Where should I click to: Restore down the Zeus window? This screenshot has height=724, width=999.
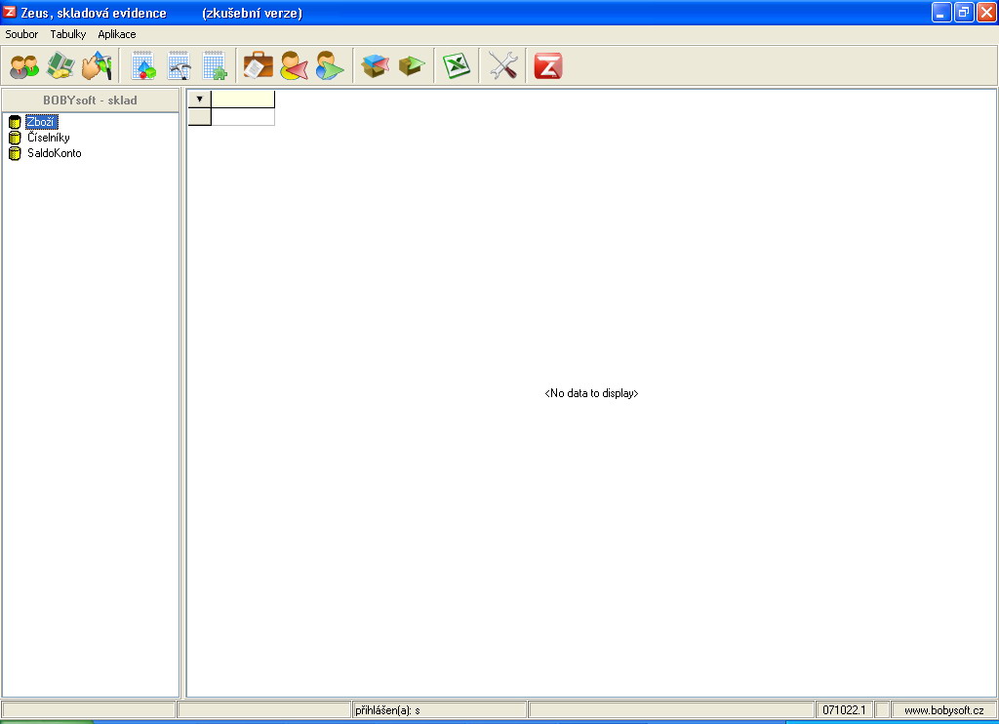click(964, 12)
